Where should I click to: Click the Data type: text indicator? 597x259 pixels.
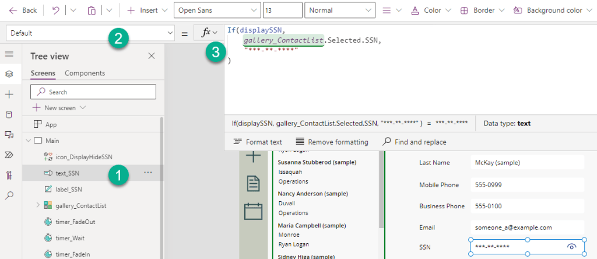coord(507,124)
